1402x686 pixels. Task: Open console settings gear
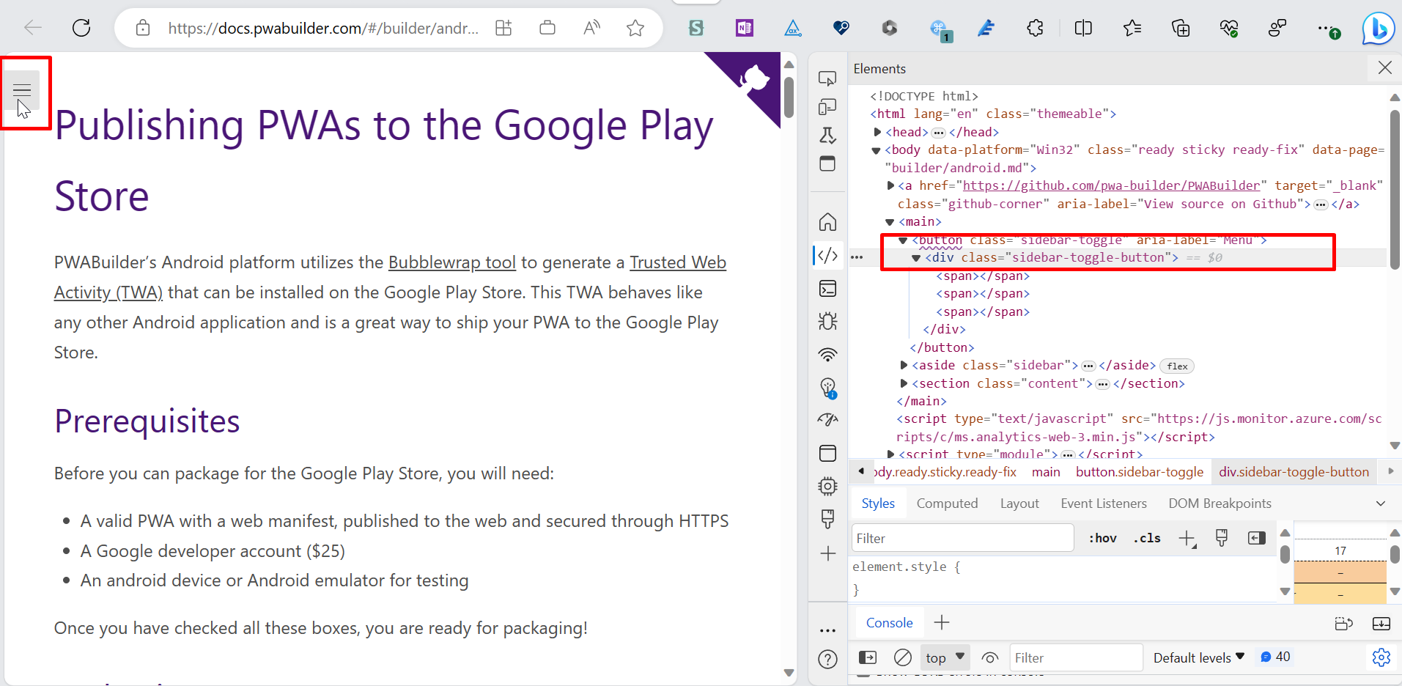tap(1381, 657)
